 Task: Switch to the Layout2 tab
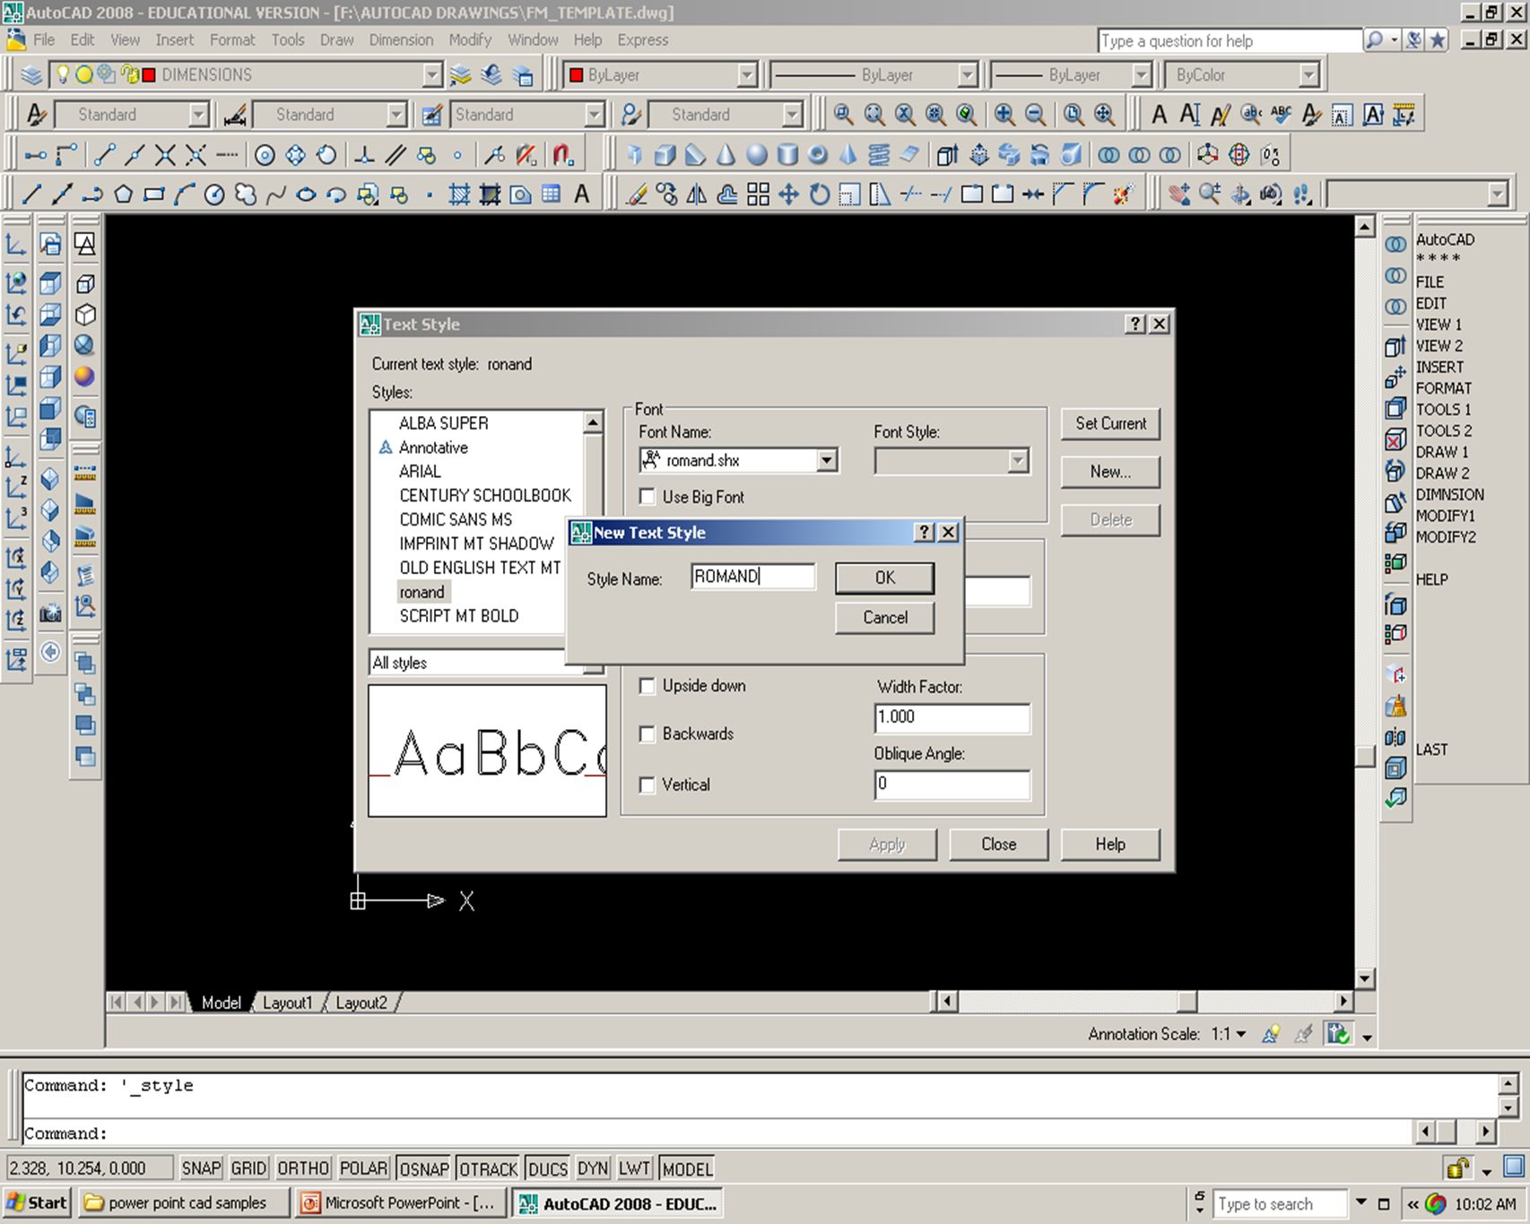[361, 1003]
